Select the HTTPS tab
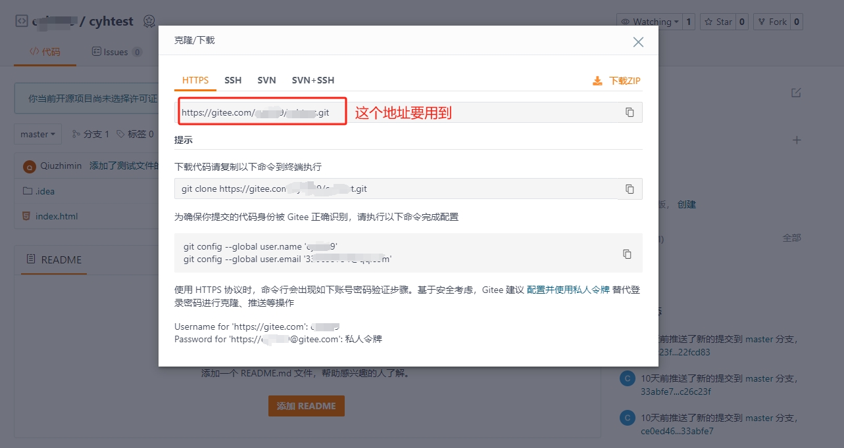This screenshot has height=448, width=844. [195, 80]
